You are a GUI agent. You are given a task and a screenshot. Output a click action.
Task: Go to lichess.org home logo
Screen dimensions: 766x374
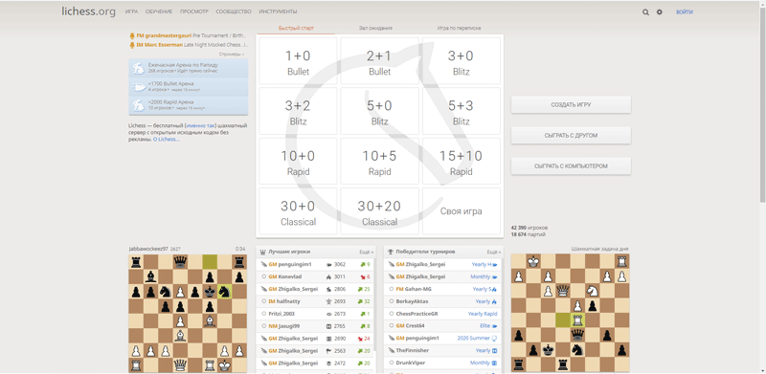pos(88,11)
